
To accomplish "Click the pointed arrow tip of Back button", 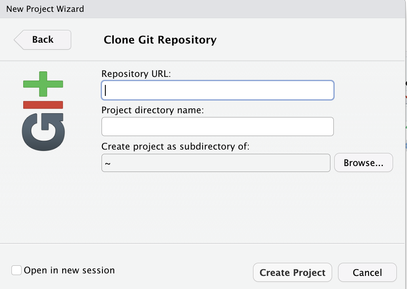I will pos(17,40).
